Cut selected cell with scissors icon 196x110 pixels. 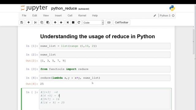point(36,22)
